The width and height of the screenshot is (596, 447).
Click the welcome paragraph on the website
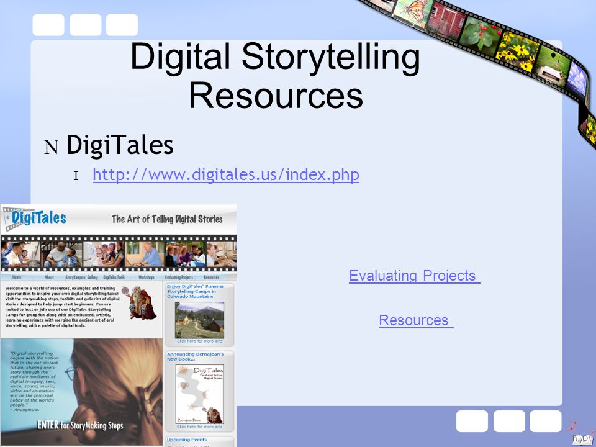coord(62,307)
